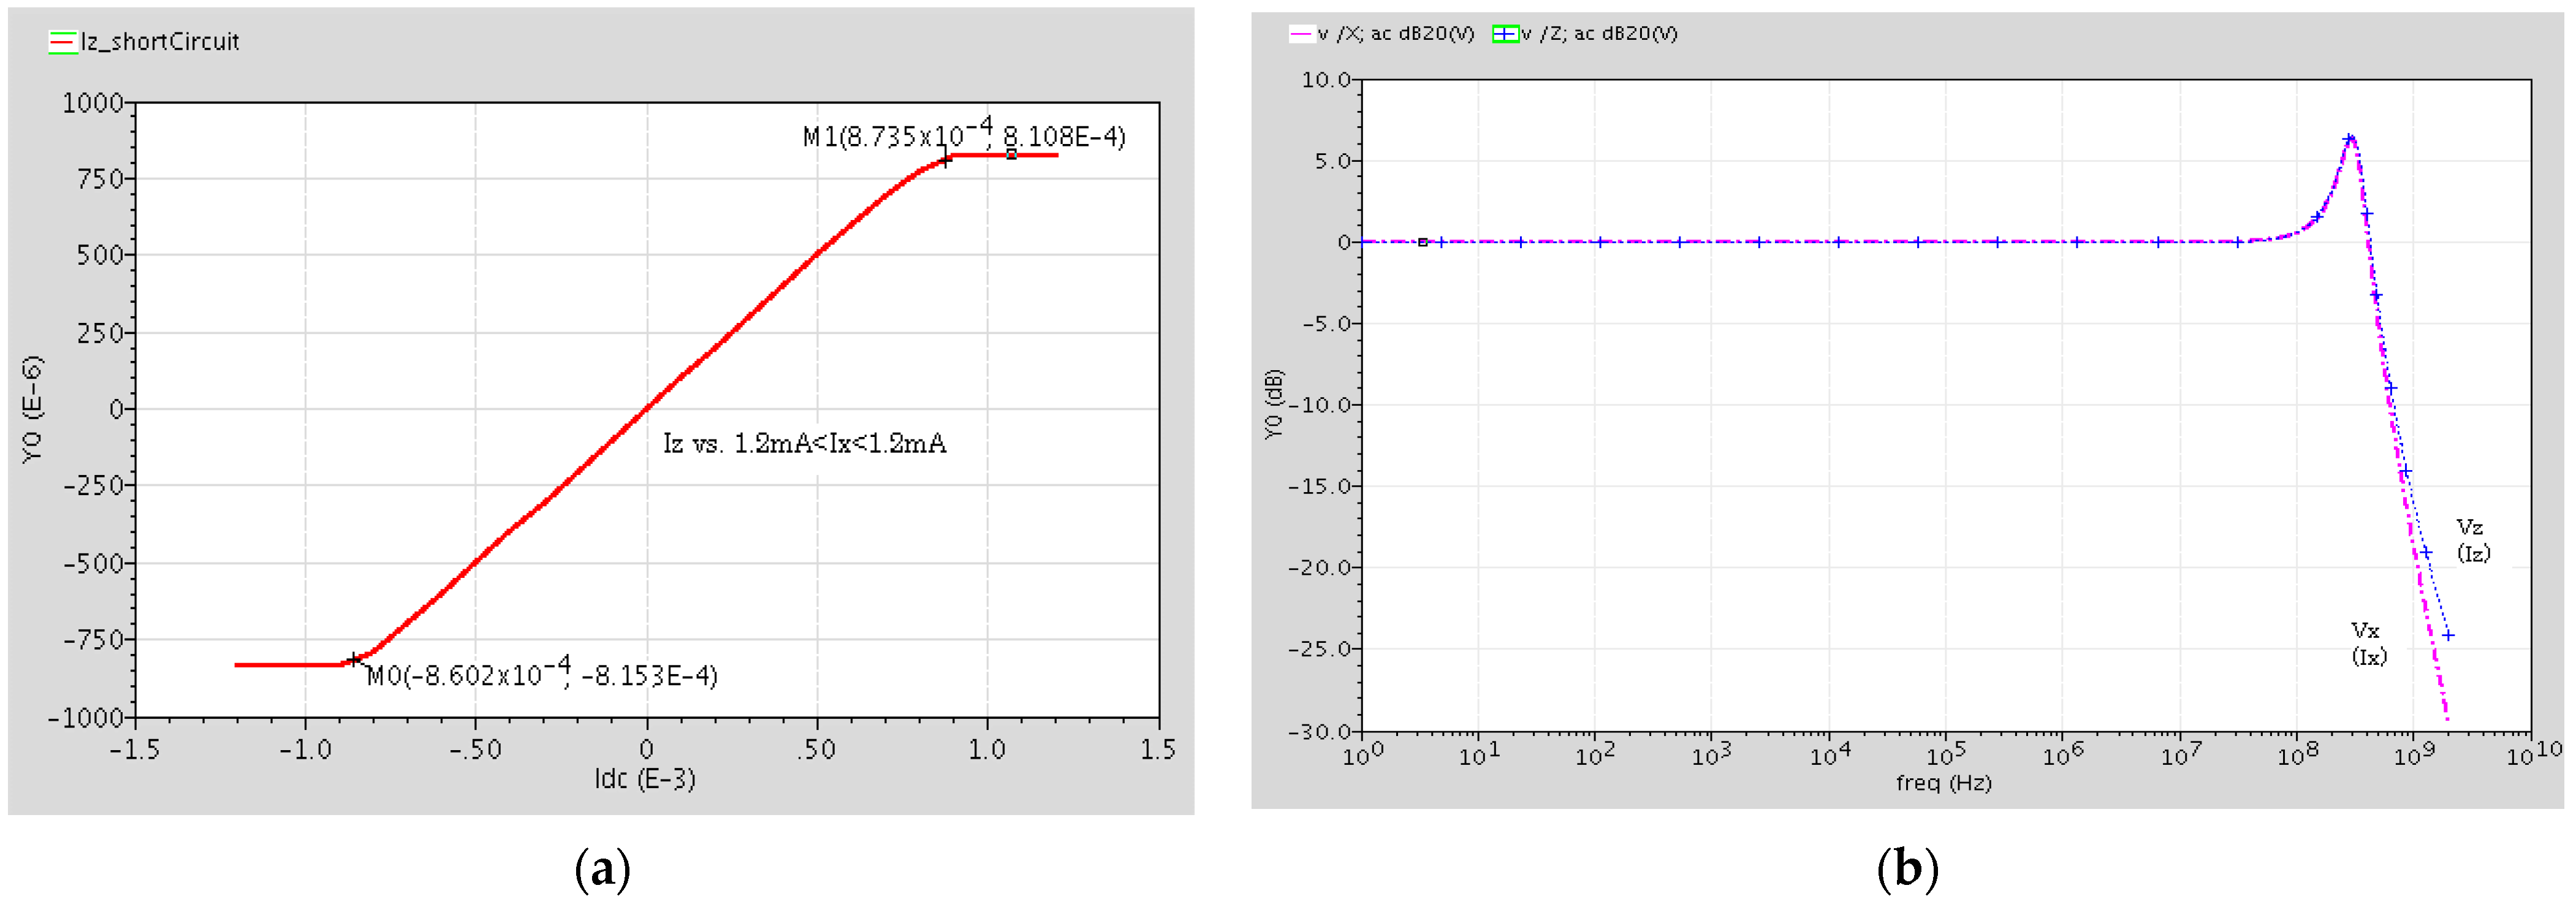
Task: Select the v /Z; ac dB20(V) legend text
Action: [x=1599, y=34]
